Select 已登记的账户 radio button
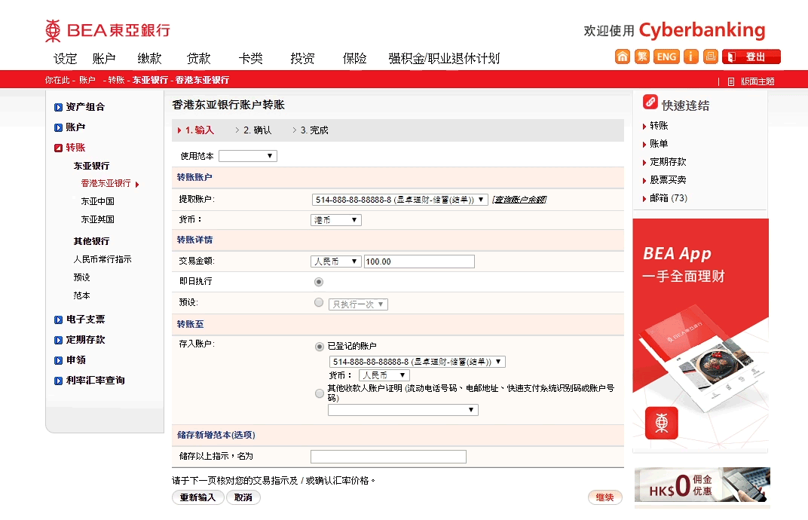This screenshot has height=520, width=808. point(320,347)
